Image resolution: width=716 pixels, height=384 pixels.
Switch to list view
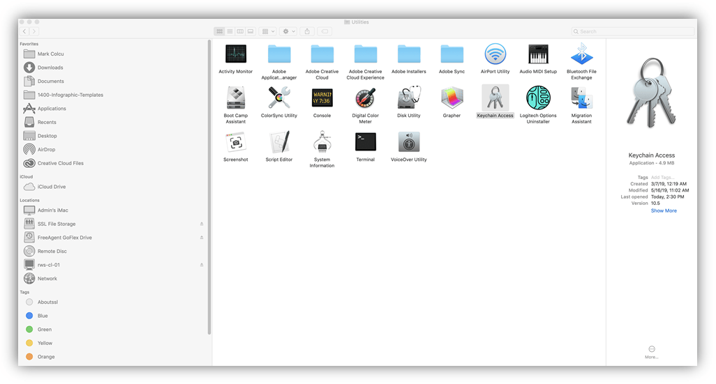[230, 31]
